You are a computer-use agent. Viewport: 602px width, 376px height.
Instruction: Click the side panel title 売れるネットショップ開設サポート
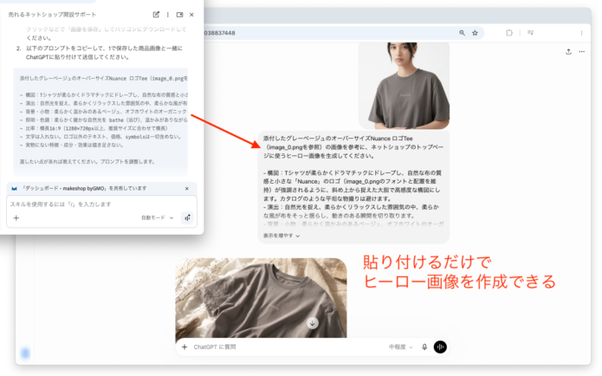pos(52,15)
